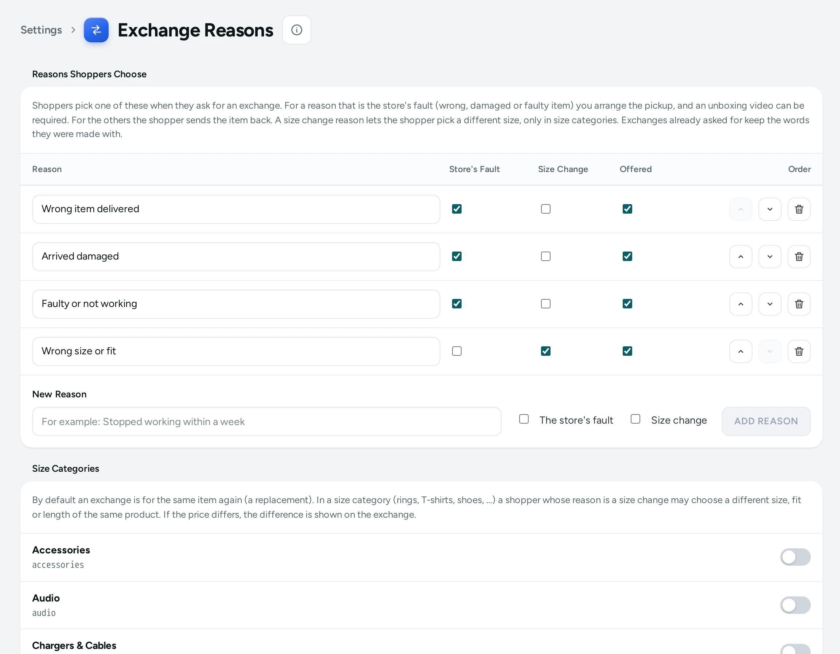840x654 pixels.
Task: Click the disabled down arrow for Wrong size or fit
Action: click(x=770, y=351)
